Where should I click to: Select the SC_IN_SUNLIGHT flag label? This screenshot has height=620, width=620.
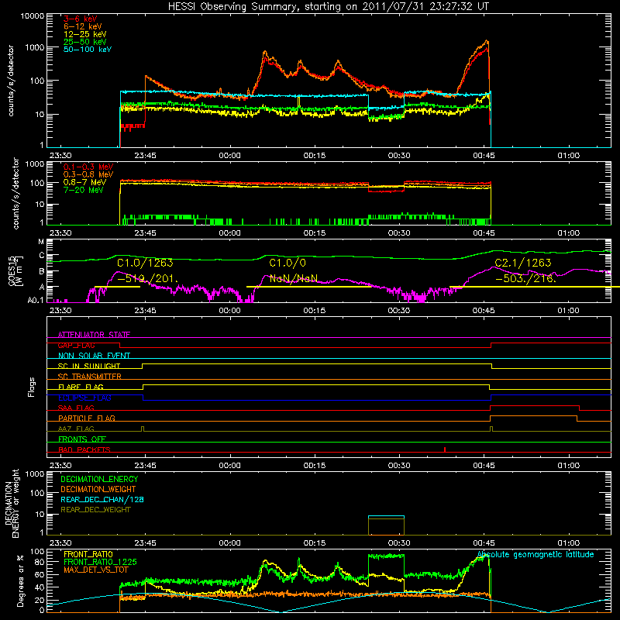tap(89, 366)
